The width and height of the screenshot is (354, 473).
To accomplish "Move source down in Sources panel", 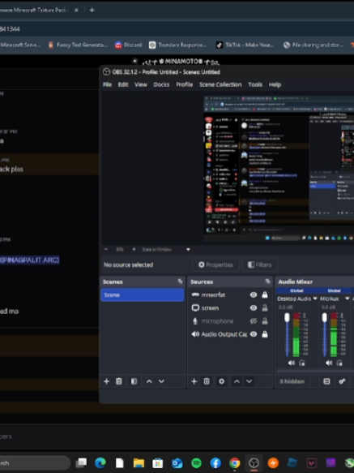I will [x=250, y=381].
